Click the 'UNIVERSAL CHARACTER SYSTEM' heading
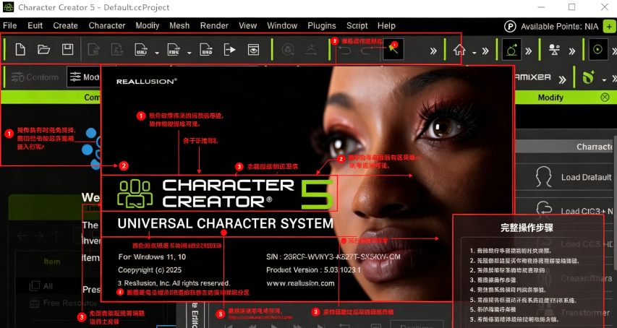617x328 pixels. [226, 223]
